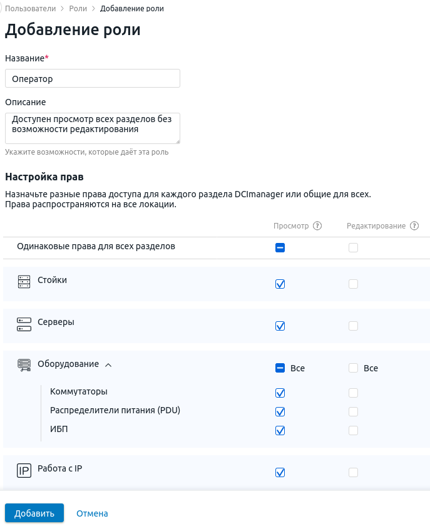
Task: Toggle view Все checkbox for Оборудование
Action: click(x=280, y=368)
